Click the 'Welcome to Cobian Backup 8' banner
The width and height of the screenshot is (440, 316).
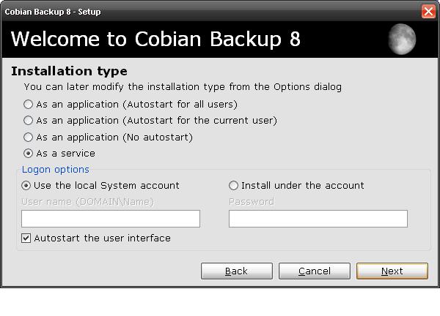[155, 39]
